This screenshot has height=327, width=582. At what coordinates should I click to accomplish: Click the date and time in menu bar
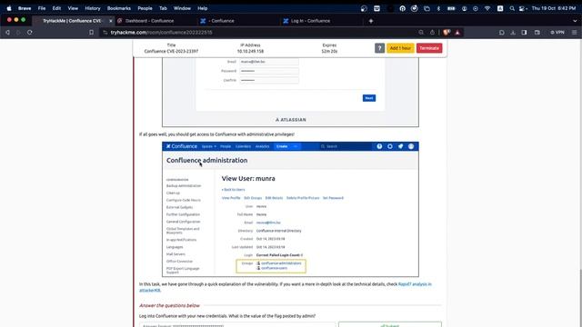(x=554, y=8)
